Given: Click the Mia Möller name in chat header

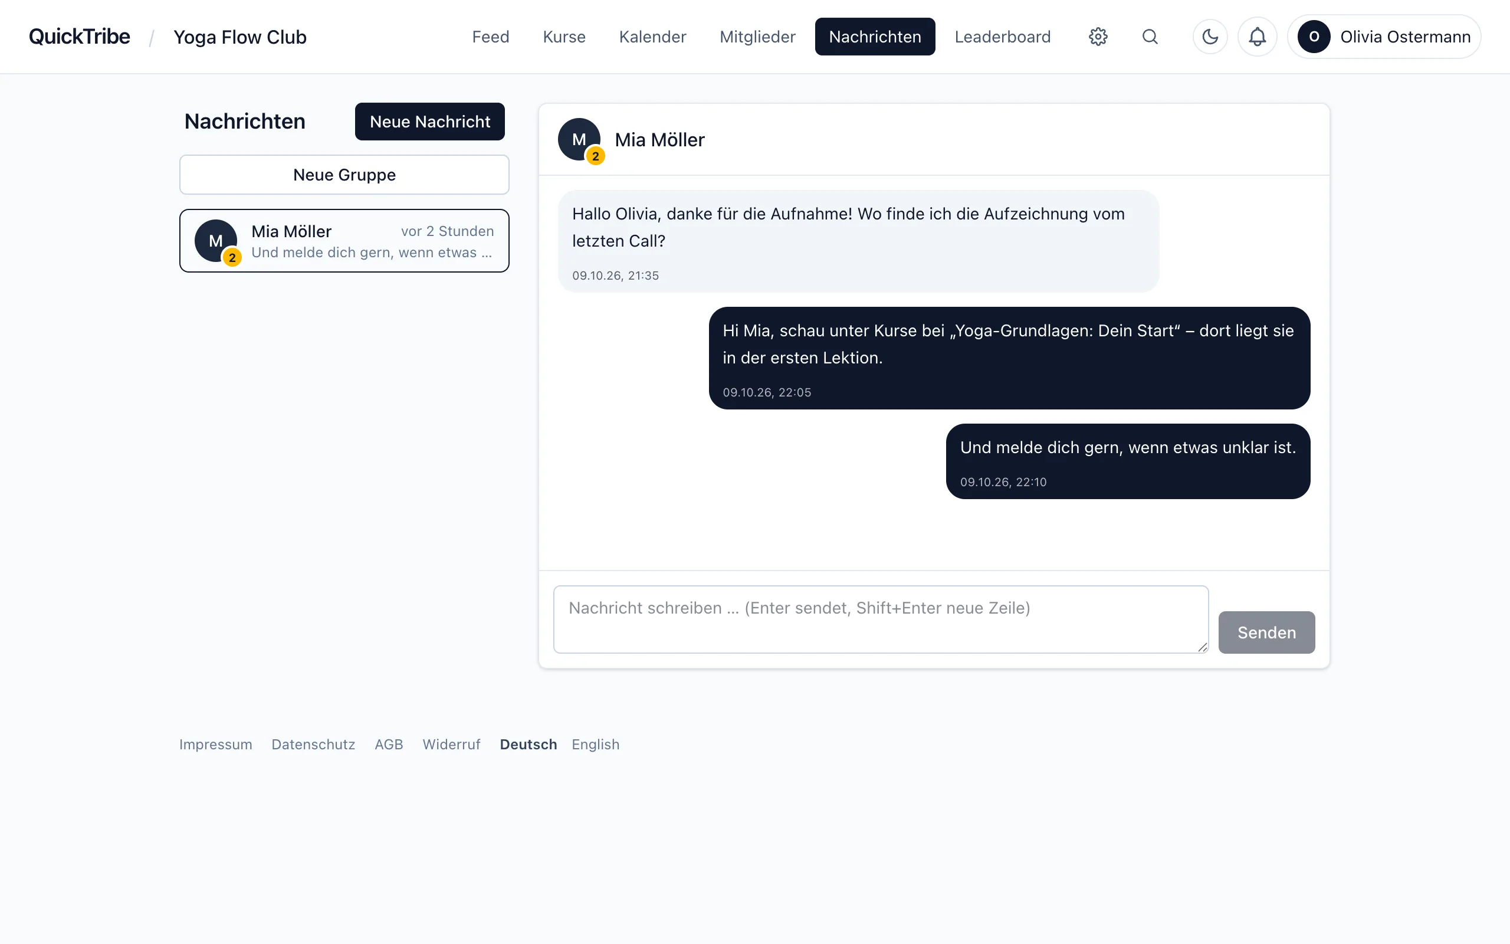Looking at the screenshot, I should click(659, 140).
